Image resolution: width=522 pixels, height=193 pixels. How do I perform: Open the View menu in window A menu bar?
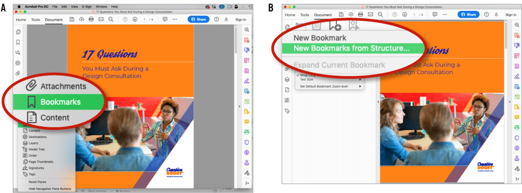click(x=74, y=6)
